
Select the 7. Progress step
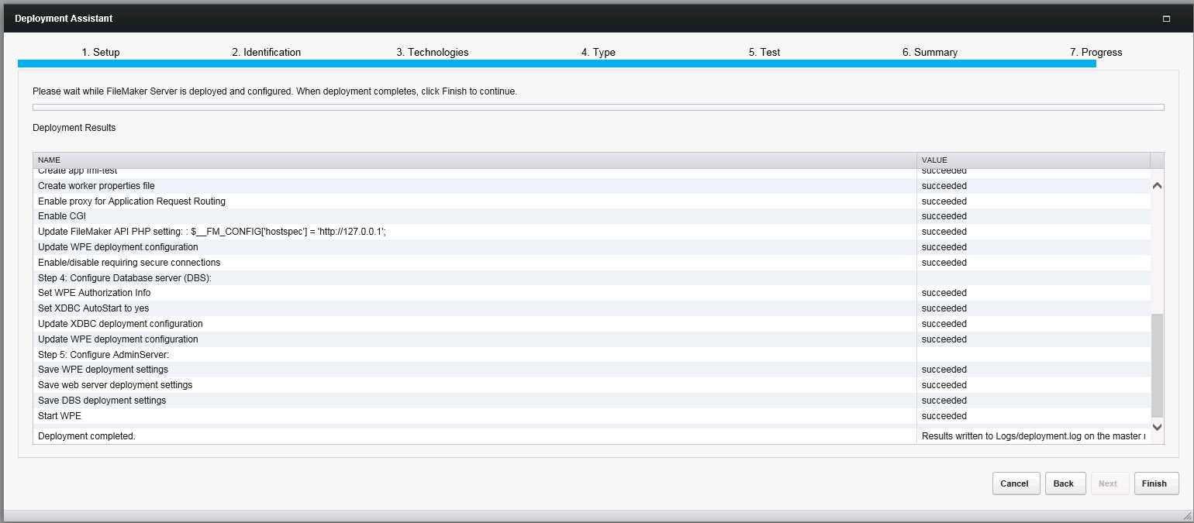[x=1096, y=53]
